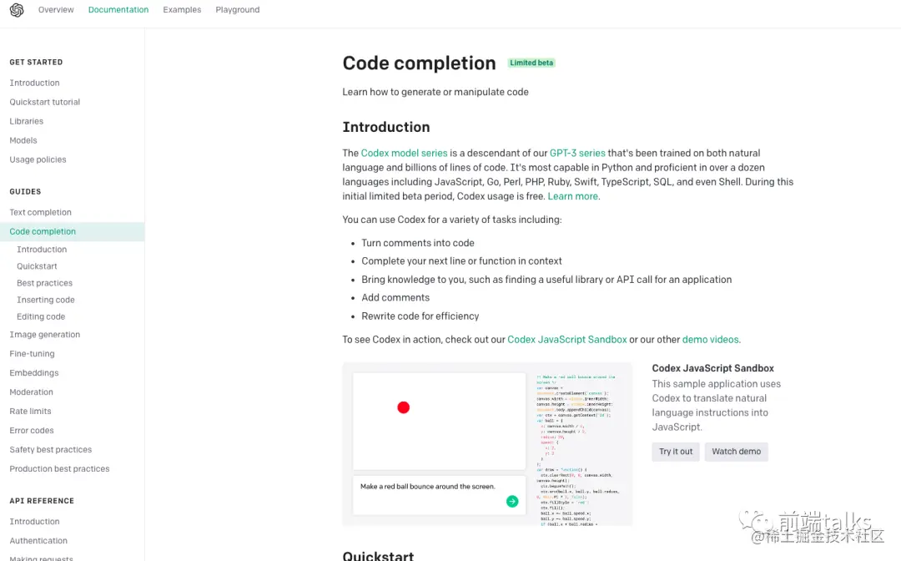Open Safety best practices guide
The height and width of the screenshot is (561, 901).
(51, 449)
